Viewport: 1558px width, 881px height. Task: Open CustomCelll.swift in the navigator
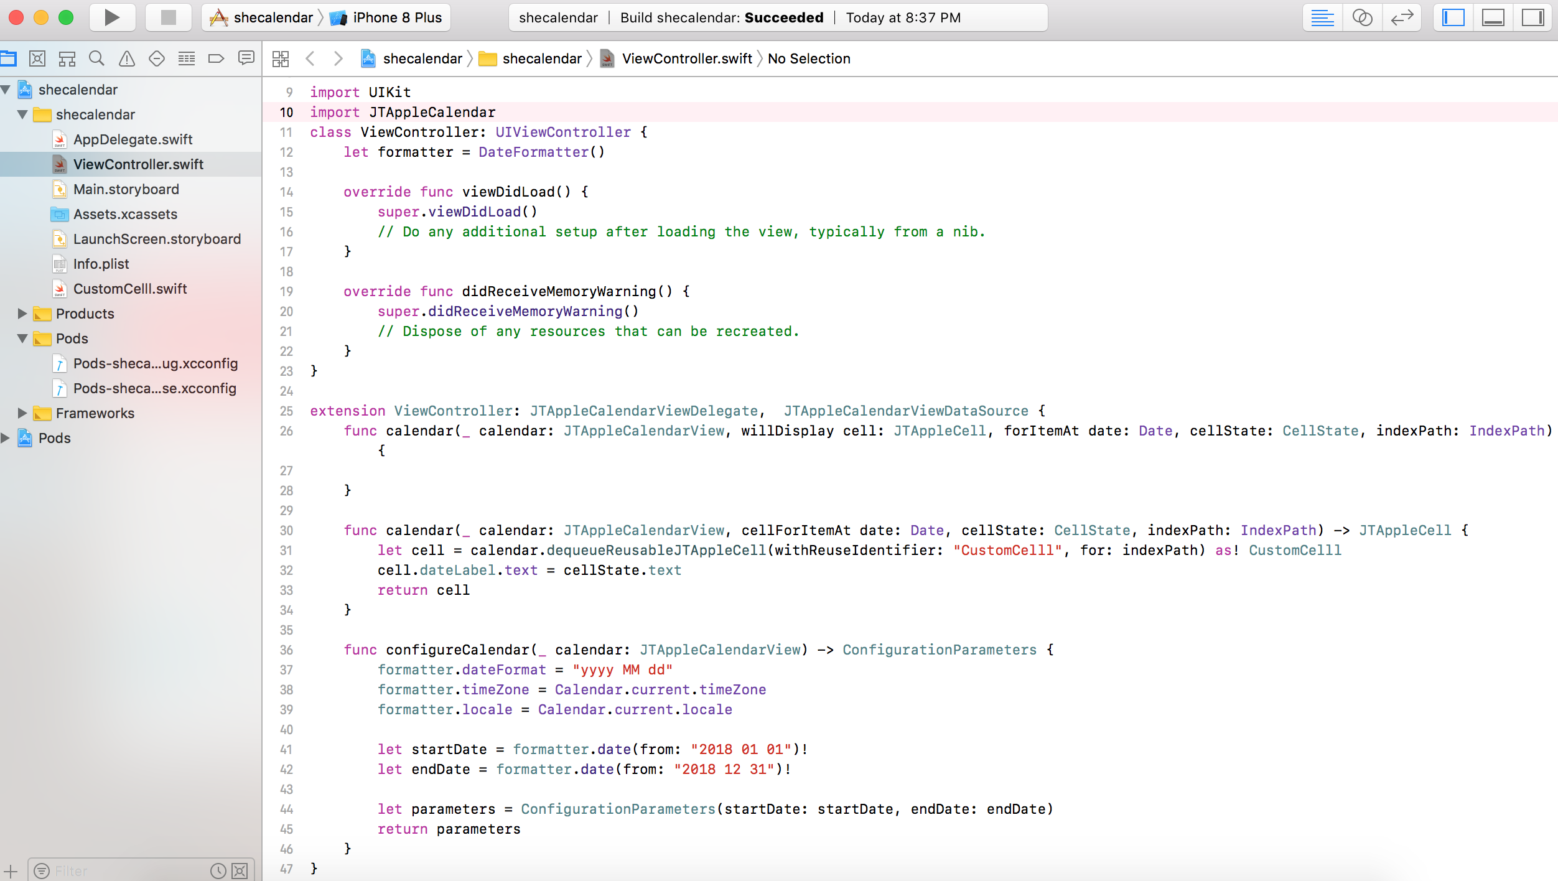click(x=129, y=289)
